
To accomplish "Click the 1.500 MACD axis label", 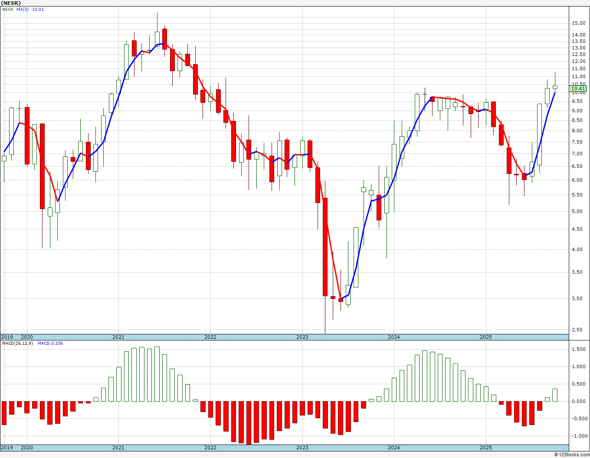I will pos(578,349).
